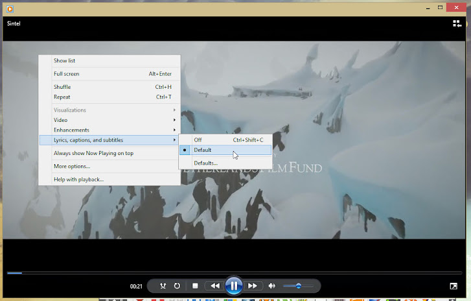This screenshot has height=301, width=471.
Task: Stop playback with the square stop button
Action: pos(195,285)
